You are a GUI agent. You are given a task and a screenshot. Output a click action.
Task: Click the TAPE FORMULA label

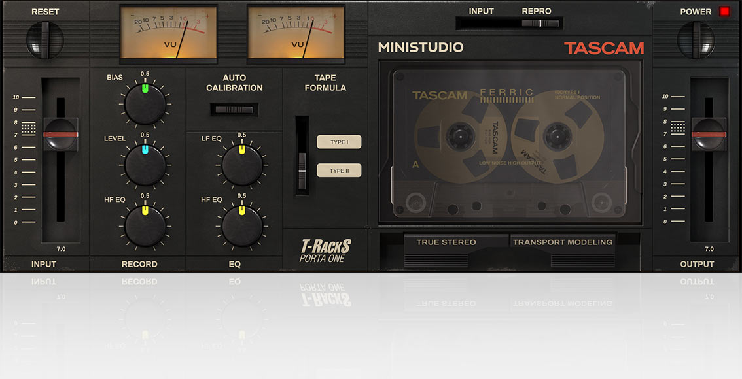(325, 83)
